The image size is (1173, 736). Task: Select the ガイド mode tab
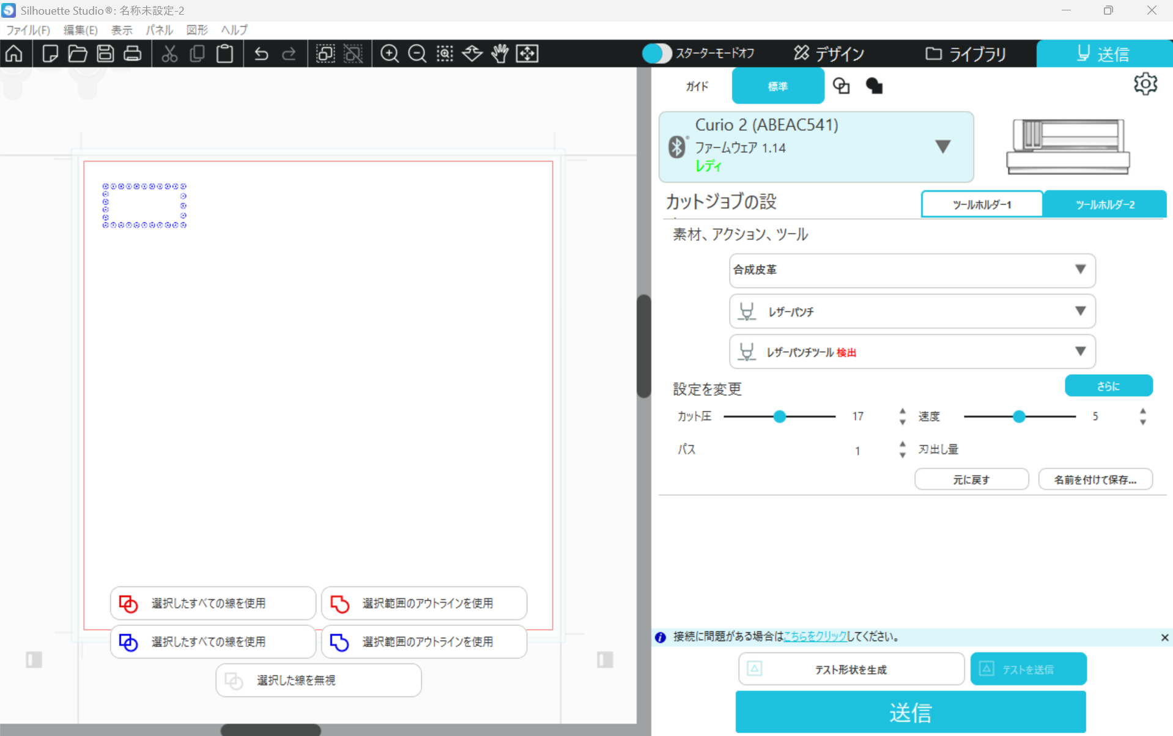coord(697,86)
